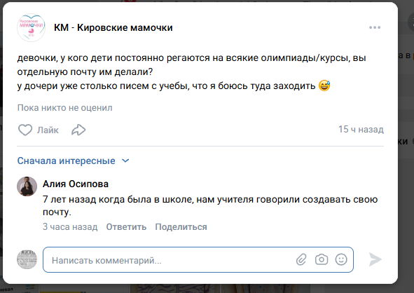This screenshot has width=414, height=293.
Task: Attach a file with paperclip icon
Action: (301, 259)
